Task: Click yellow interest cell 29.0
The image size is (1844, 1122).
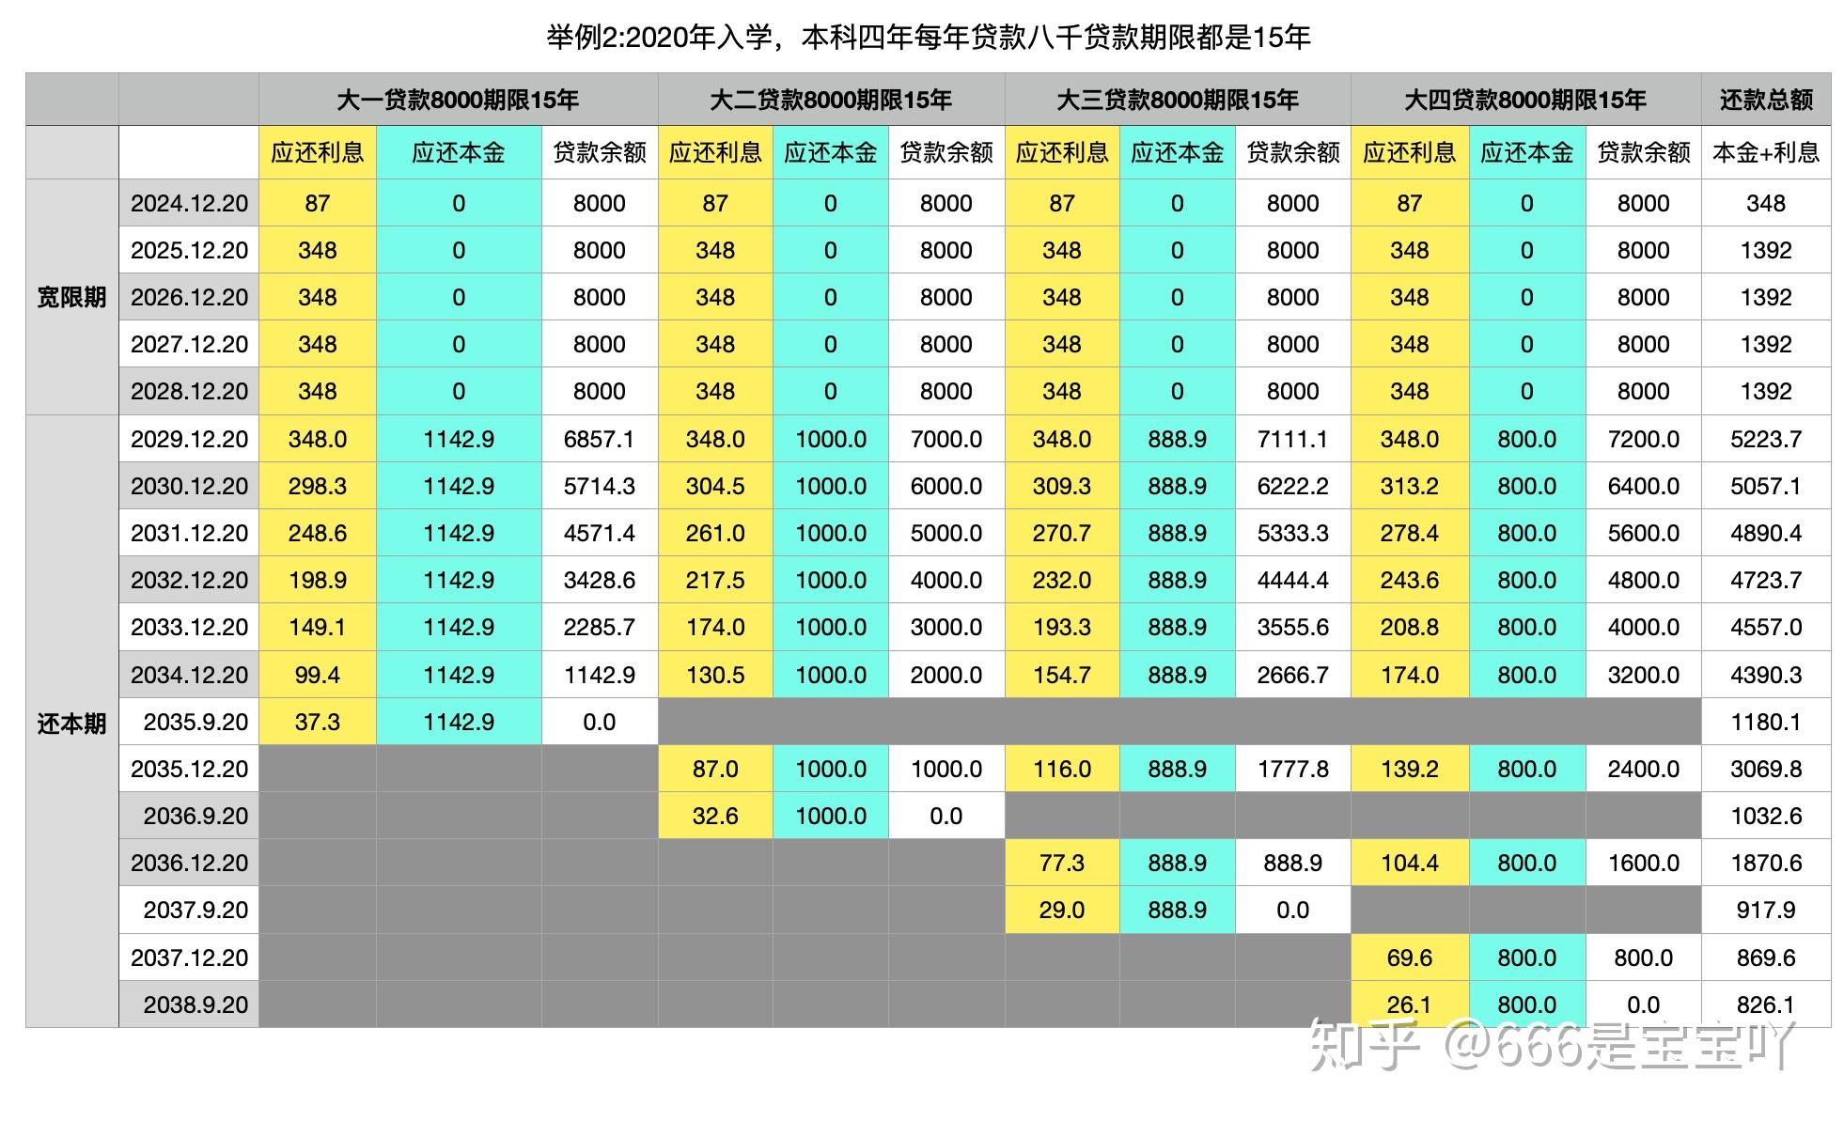Action: (x=1062, y=910)
